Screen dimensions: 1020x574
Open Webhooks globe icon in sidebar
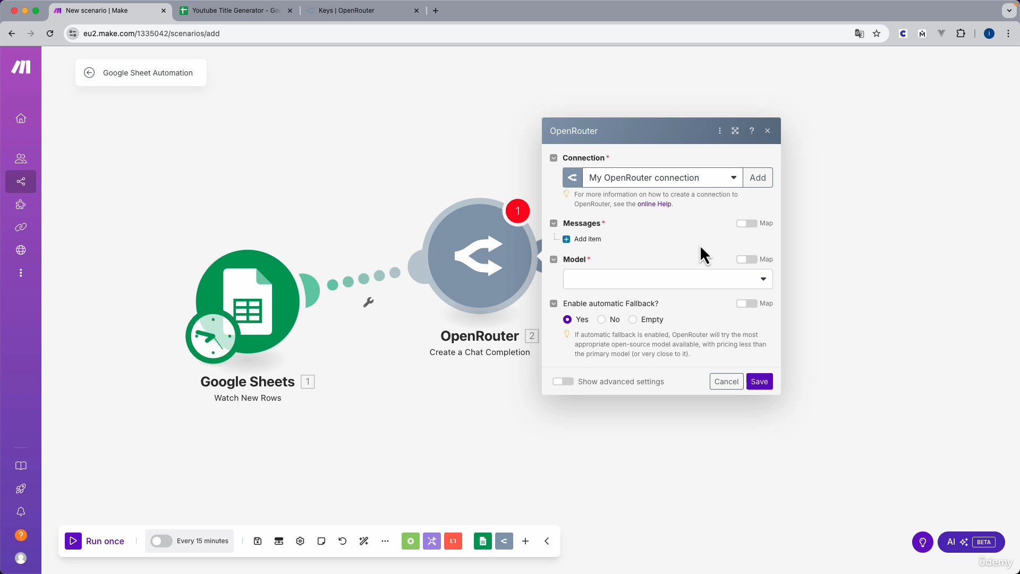[21, 250]
